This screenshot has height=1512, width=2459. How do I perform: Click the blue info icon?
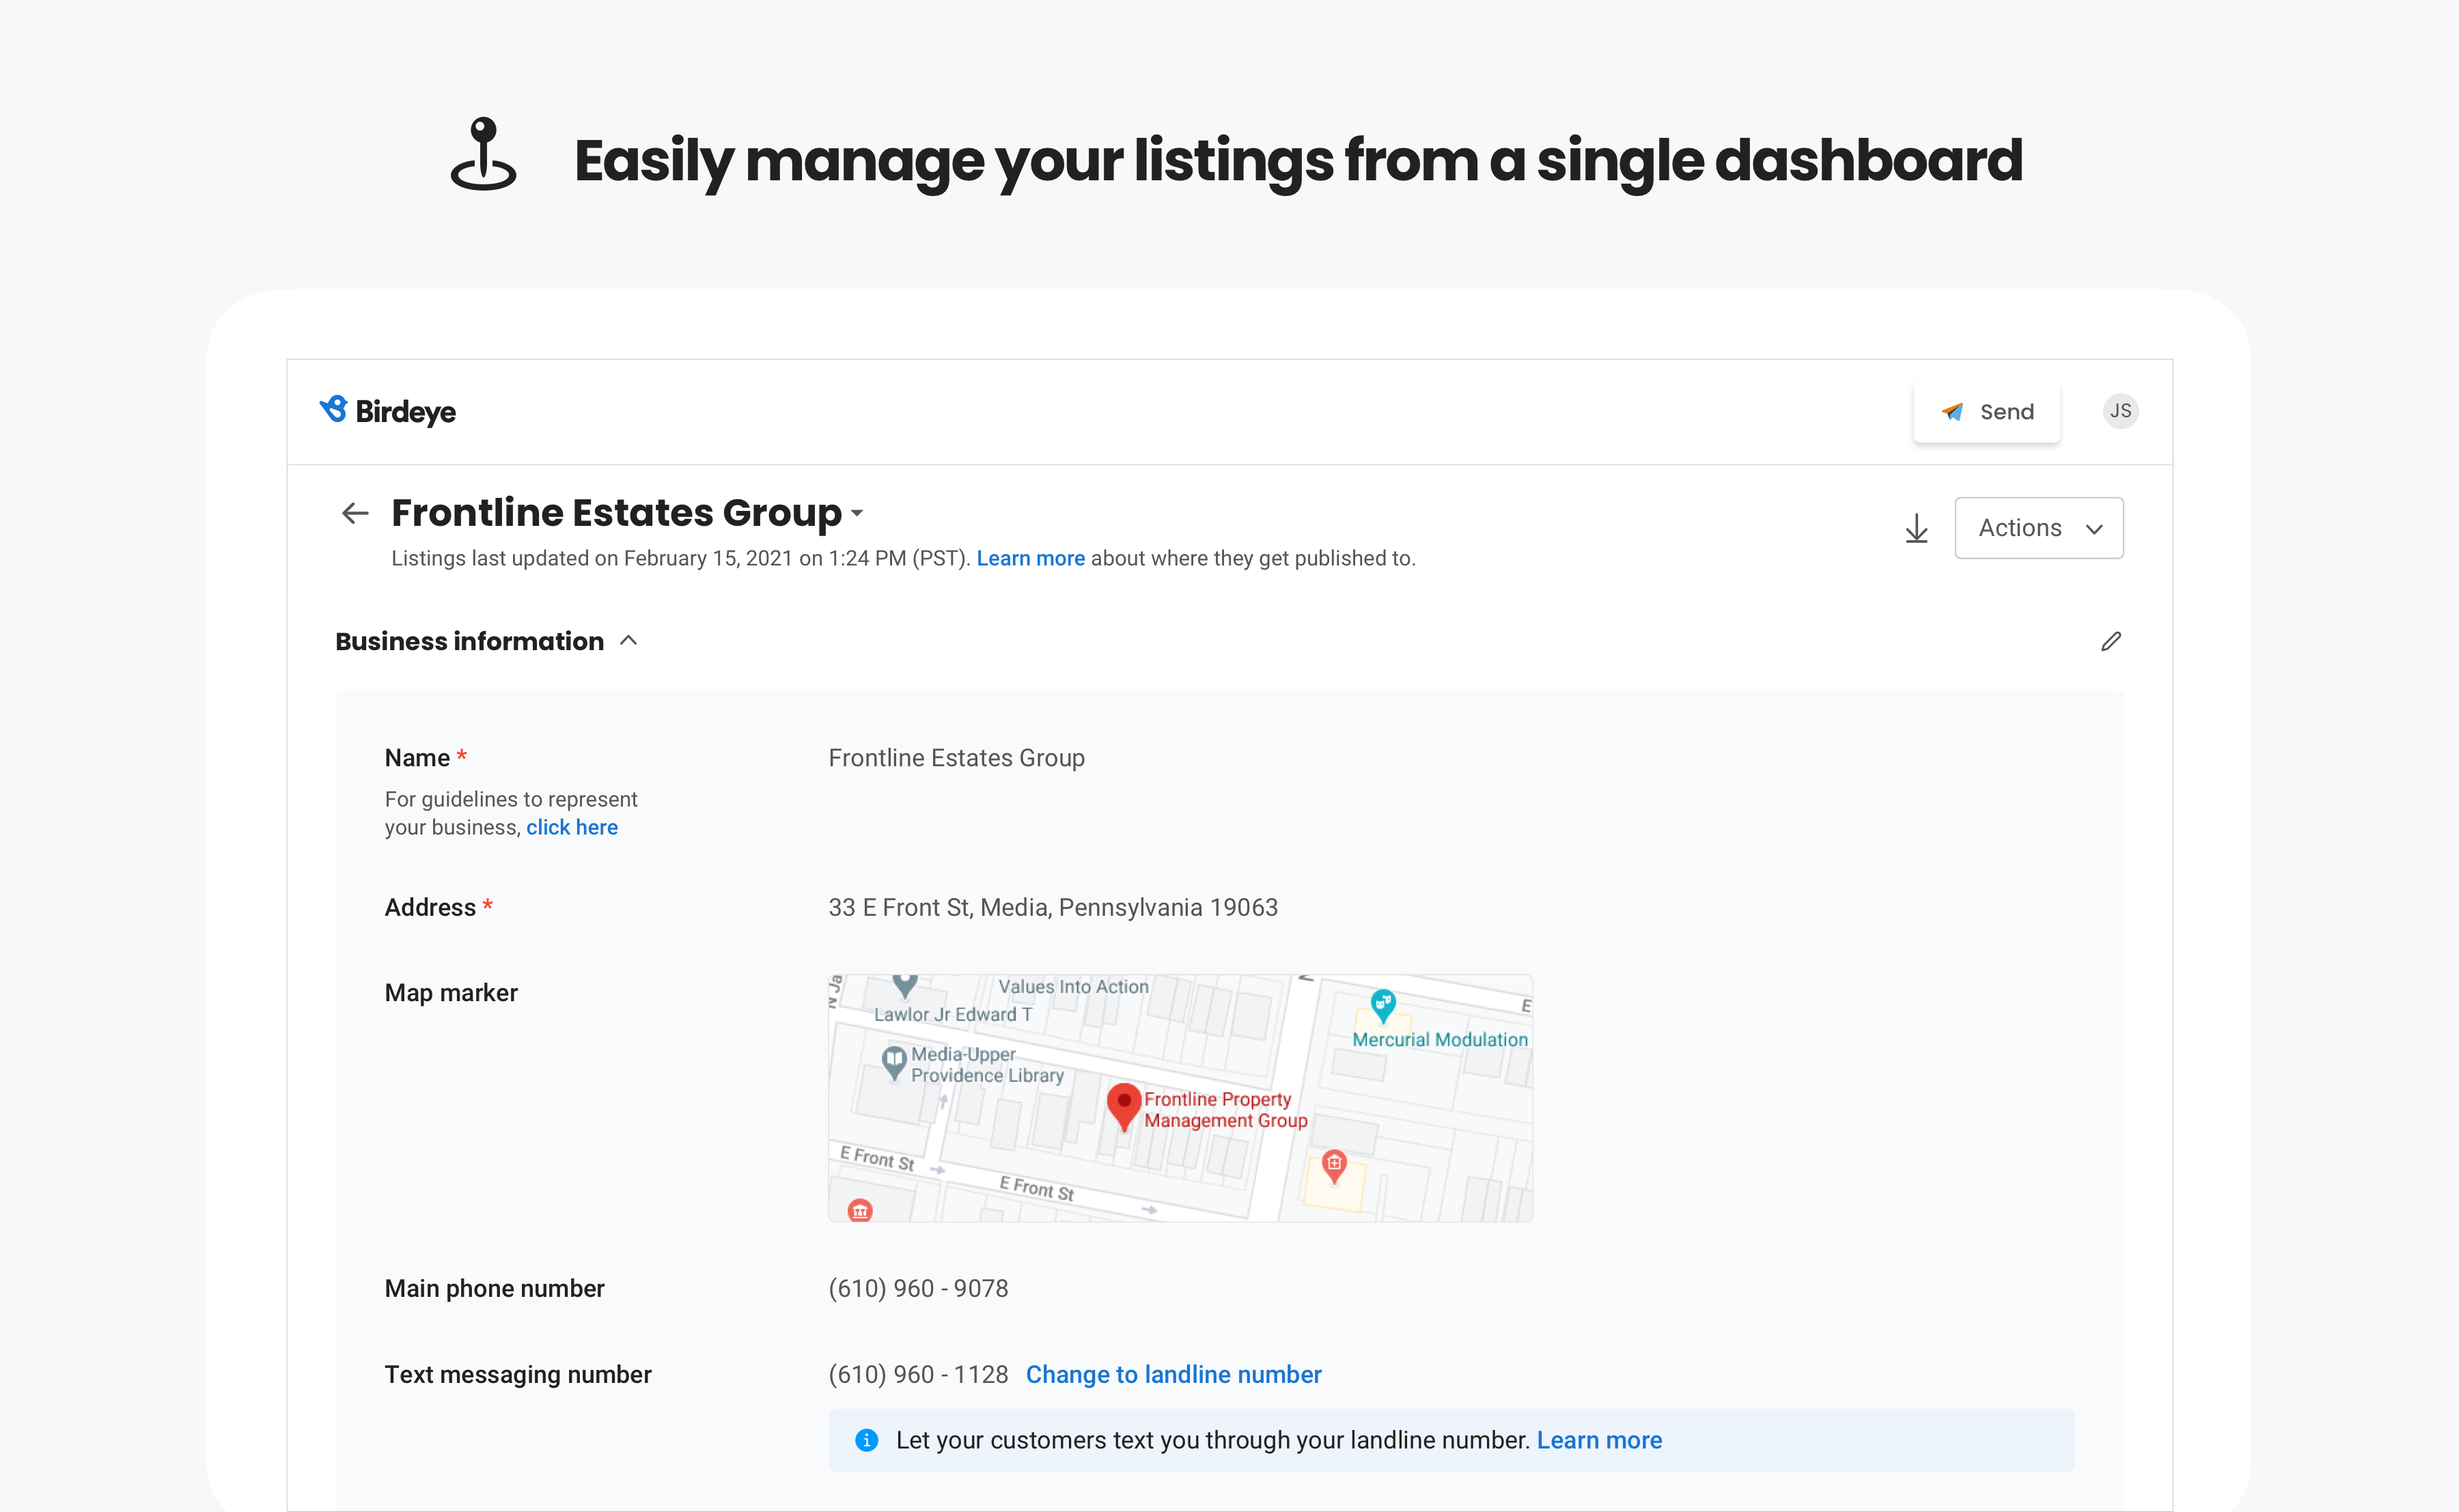point(866,1440)
